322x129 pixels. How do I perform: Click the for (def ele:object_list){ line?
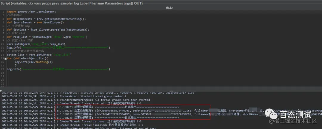pos(27,58)
